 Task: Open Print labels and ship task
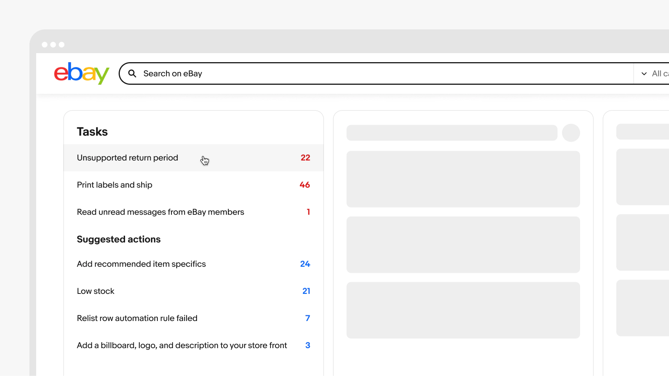click(194, 185)
